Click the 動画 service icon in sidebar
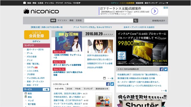191x107 pixels. pos(26,93)
